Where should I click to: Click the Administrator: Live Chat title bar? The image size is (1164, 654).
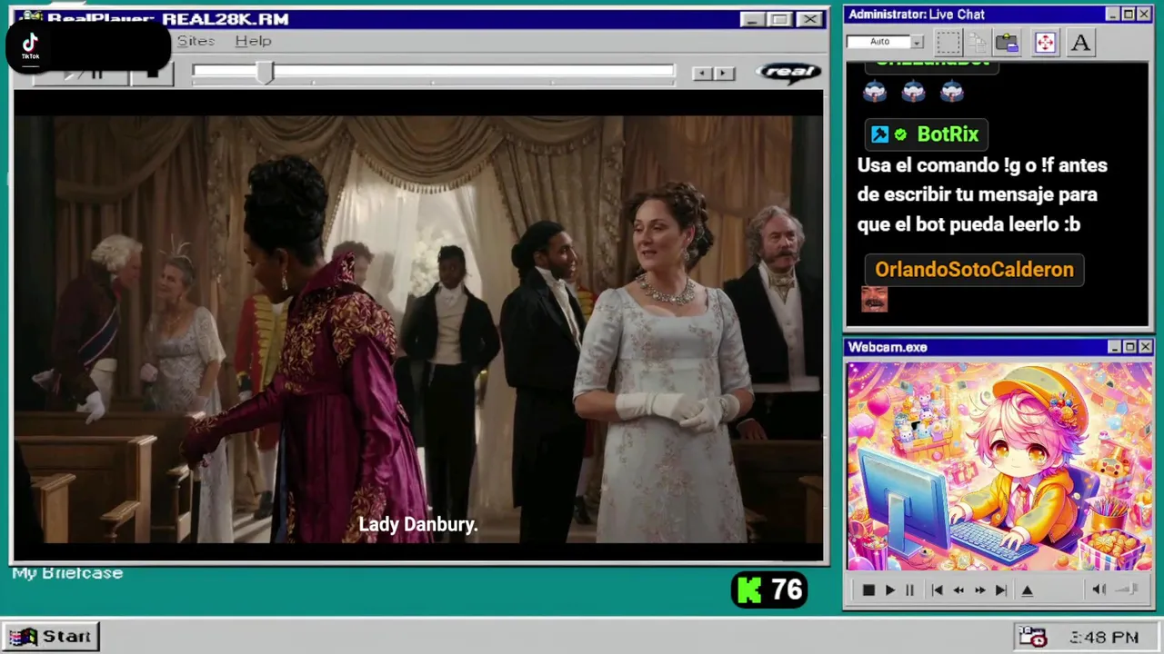pos(998,15)
